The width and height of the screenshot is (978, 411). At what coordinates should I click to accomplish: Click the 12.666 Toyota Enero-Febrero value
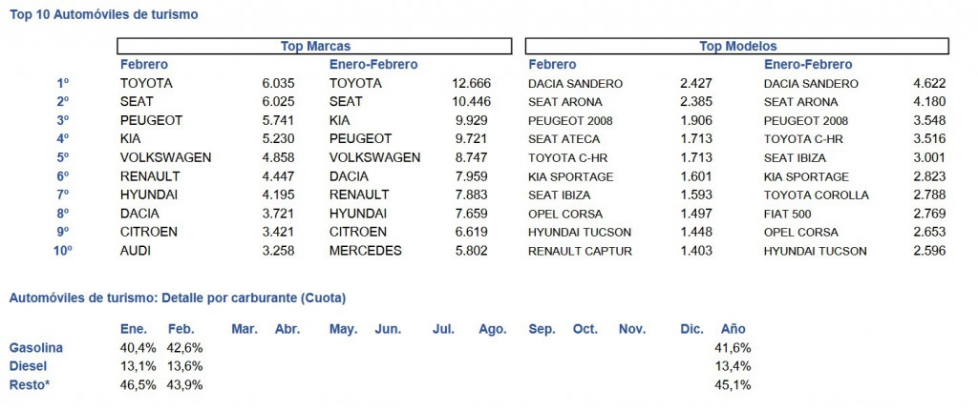[470, 84]
